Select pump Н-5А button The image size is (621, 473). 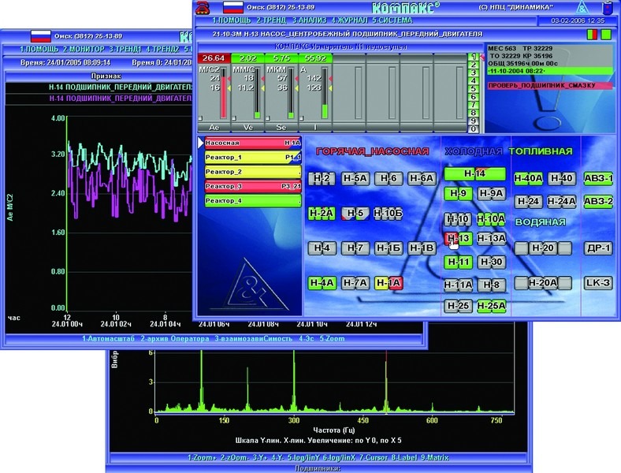point(355,179)
